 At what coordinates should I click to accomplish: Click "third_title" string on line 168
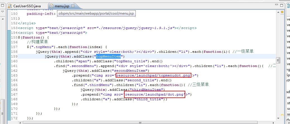tap(149, 99)
